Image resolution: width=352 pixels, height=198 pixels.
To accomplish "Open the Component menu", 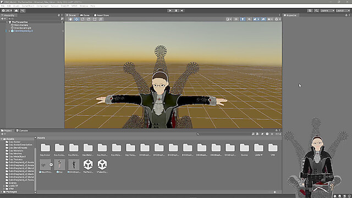I will tap(42, 6).
